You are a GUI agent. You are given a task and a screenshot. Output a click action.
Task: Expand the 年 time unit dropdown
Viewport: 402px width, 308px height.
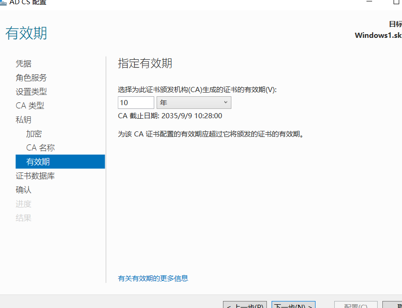[194, 102]
